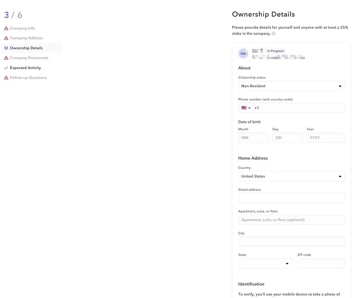The height and width of the screenshot is (298, 355).
Task: Go to the Company Info step
Action: (x=22, y=29)
